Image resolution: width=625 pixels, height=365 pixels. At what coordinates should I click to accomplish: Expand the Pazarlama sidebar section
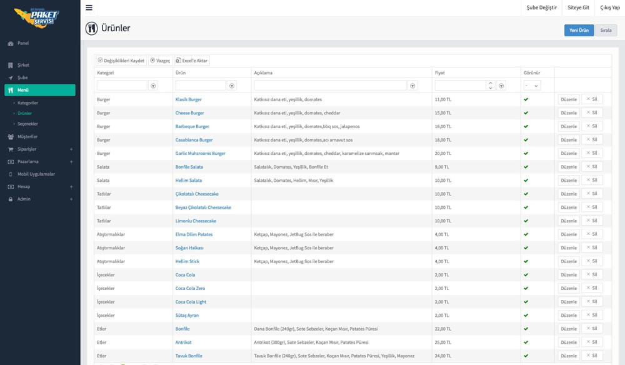[x=71, y=162]
